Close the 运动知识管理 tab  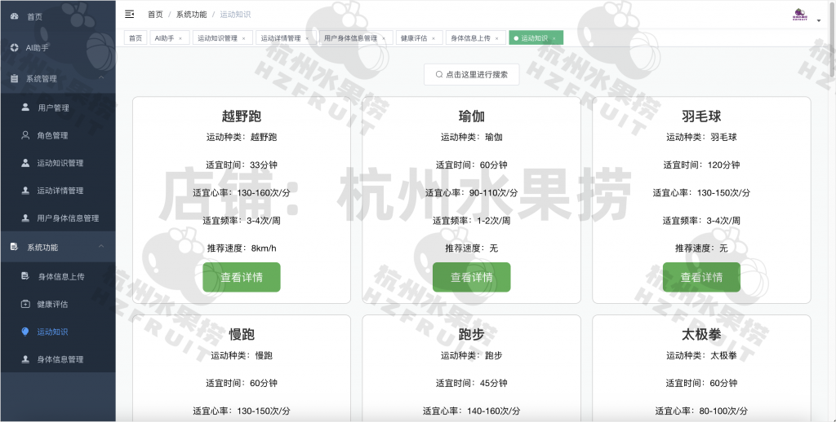coord(243,38)
